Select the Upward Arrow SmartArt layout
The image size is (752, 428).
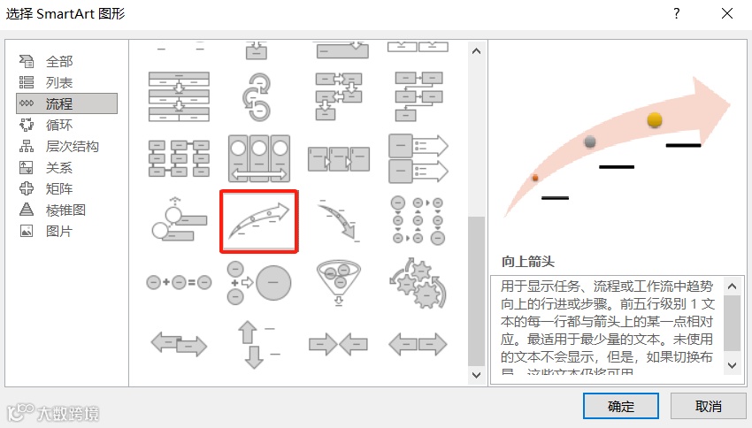coord(259,221)
